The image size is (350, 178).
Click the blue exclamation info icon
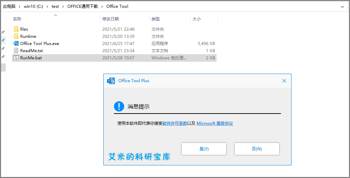(119, 106)
